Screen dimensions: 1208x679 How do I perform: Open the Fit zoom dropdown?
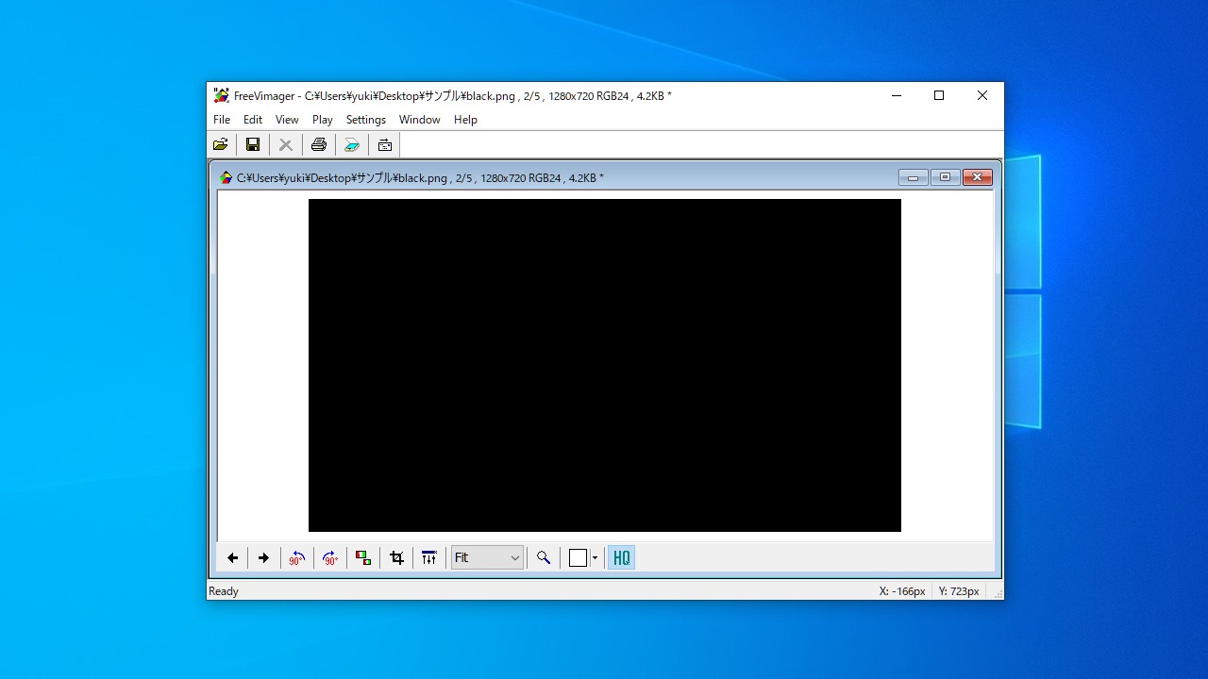click(x=487, y=558)
